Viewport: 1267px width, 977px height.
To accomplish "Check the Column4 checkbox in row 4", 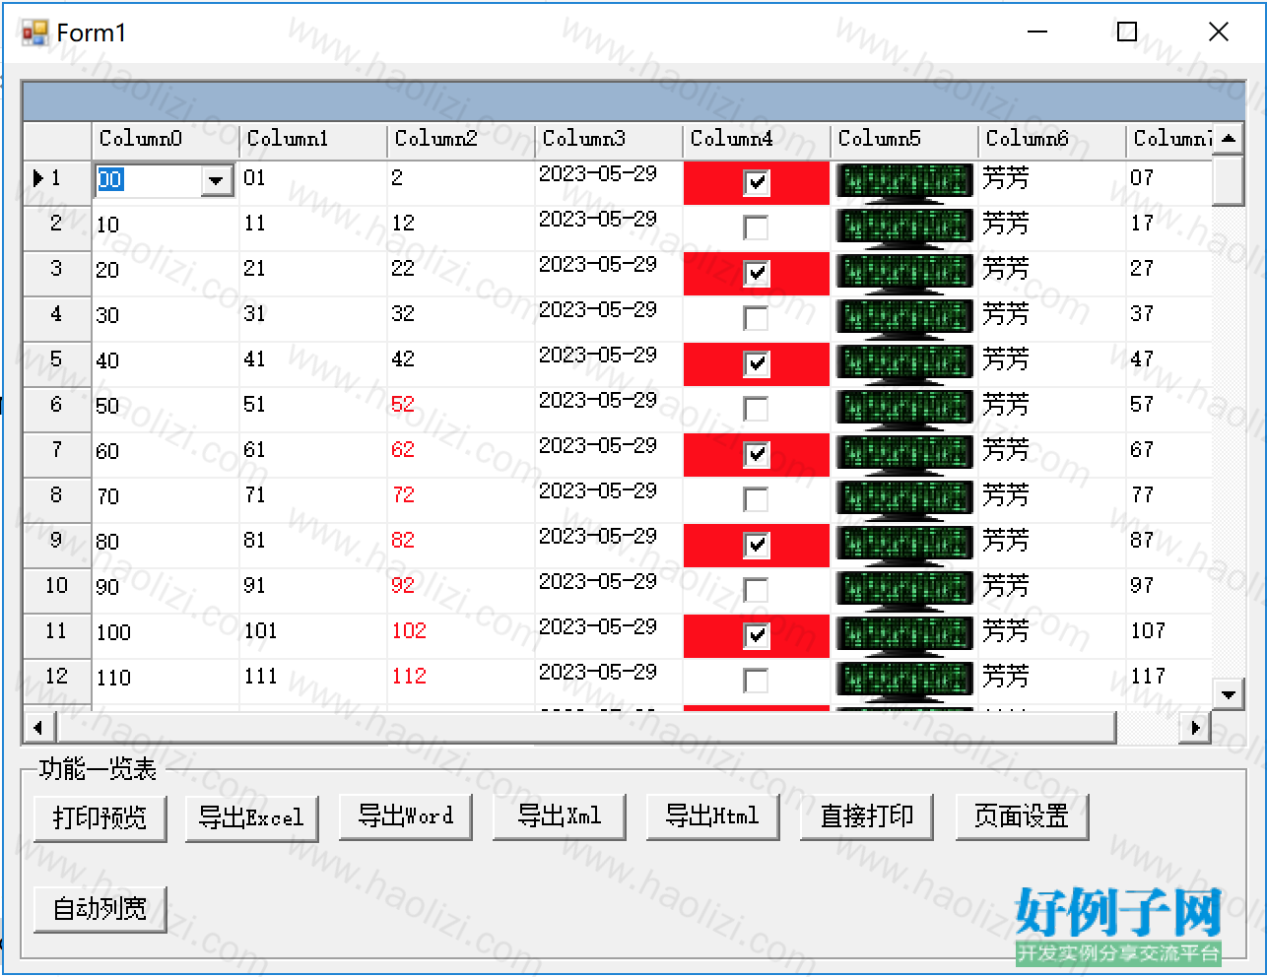I will pos(756,318).
